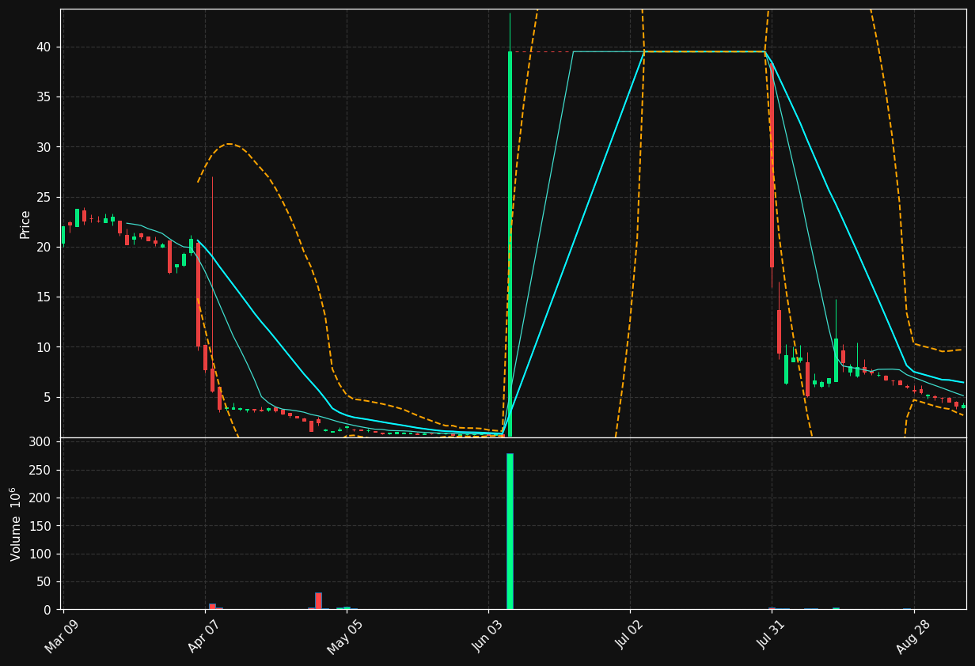The image size is (975, 666).
Task: Click the 'Price' axis title
Action: pyautogui.click(x=25, y=224)
